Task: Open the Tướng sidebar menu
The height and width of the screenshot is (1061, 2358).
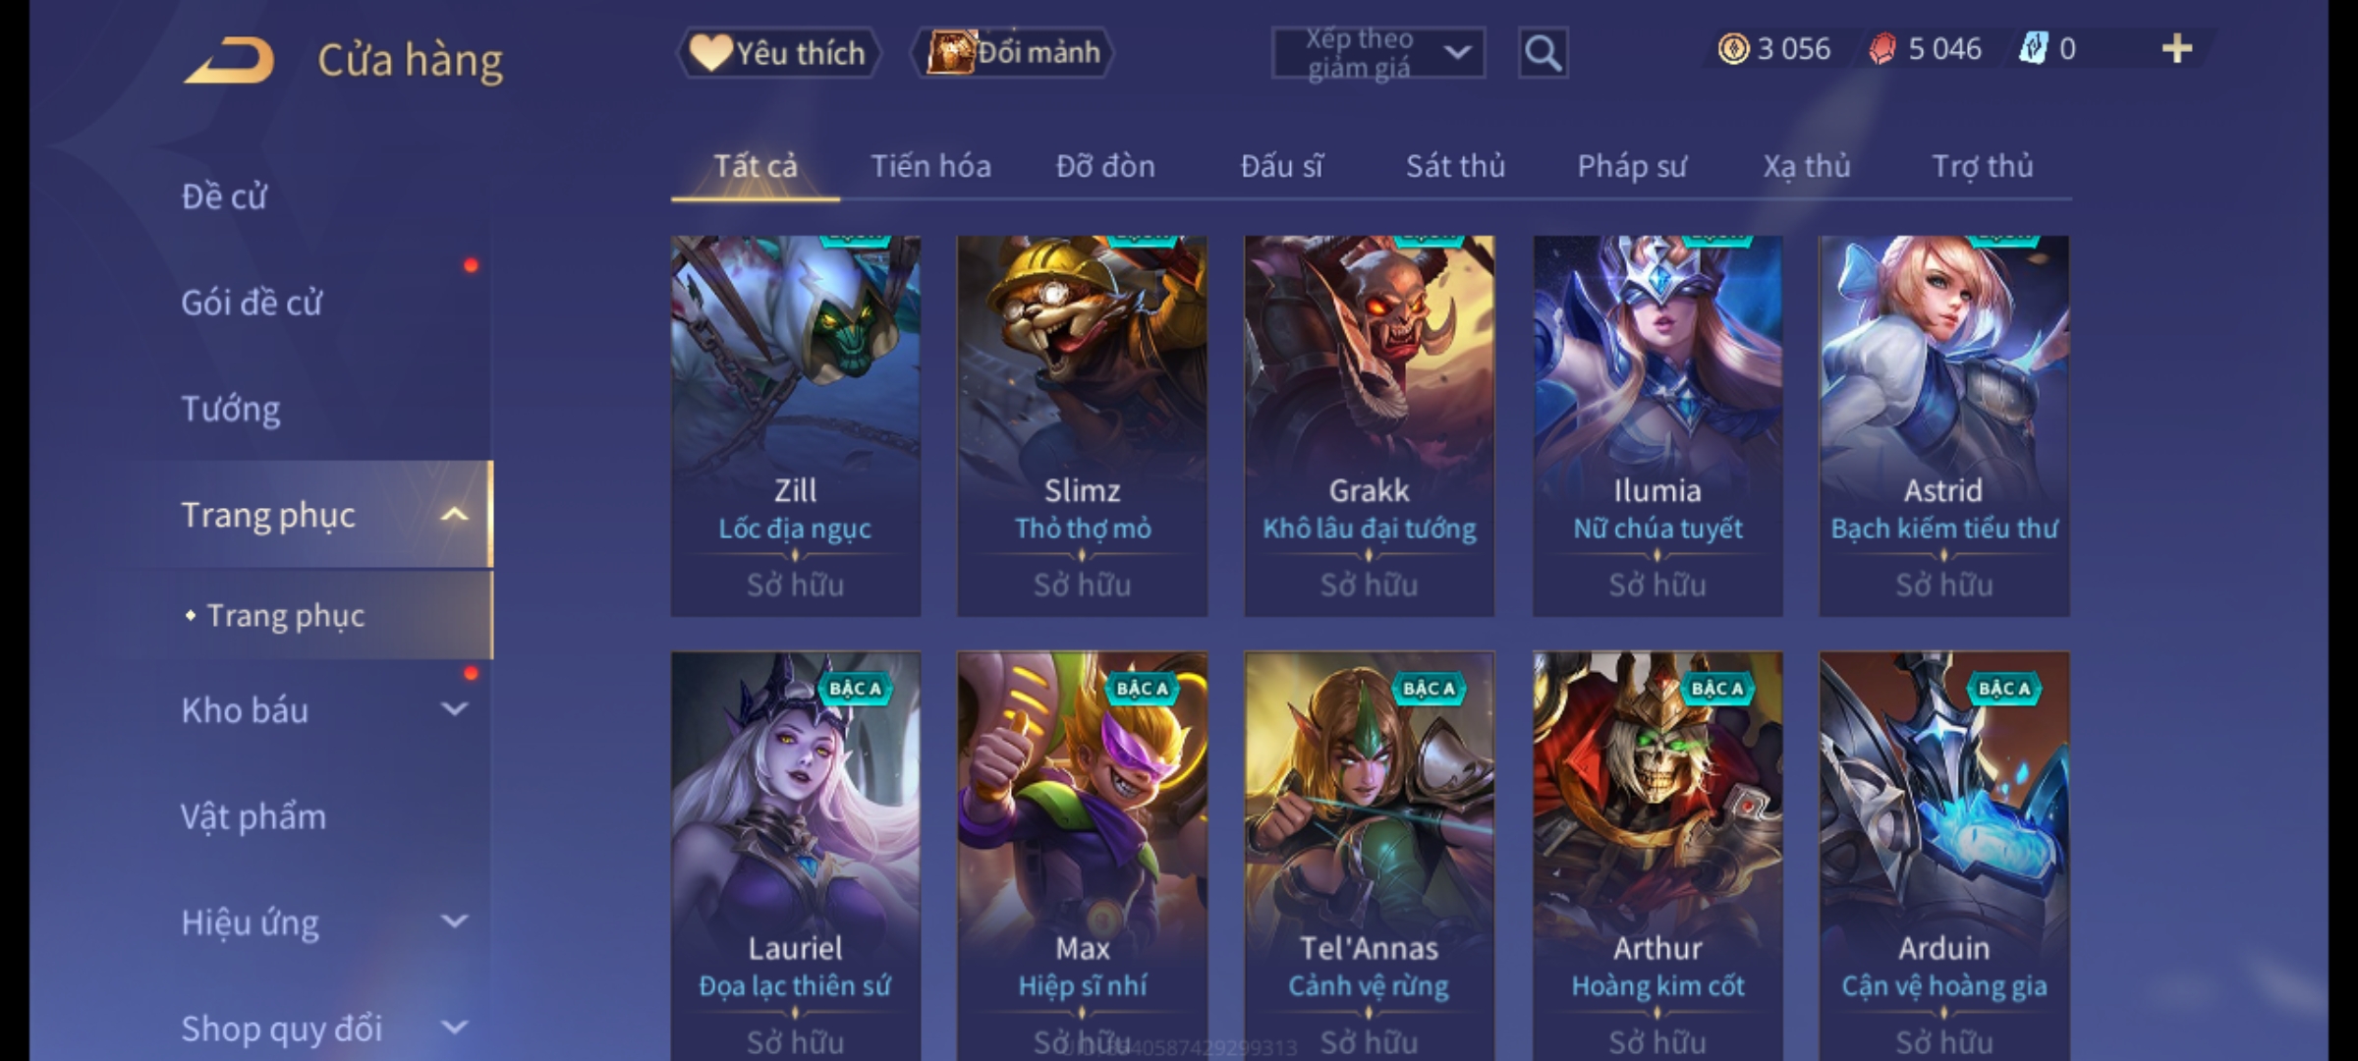Action: [230, 408]
